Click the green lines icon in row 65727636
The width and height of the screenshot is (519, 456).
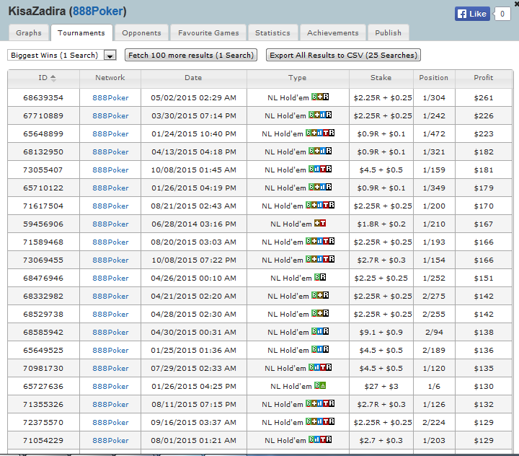click(x=323, y=385)
